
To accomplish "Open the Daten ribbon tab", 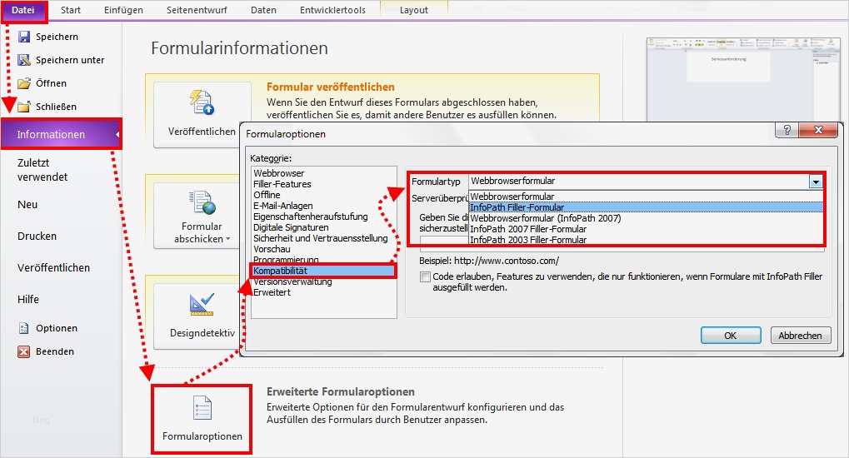I will pyautogui.click(x=263, y=10).
